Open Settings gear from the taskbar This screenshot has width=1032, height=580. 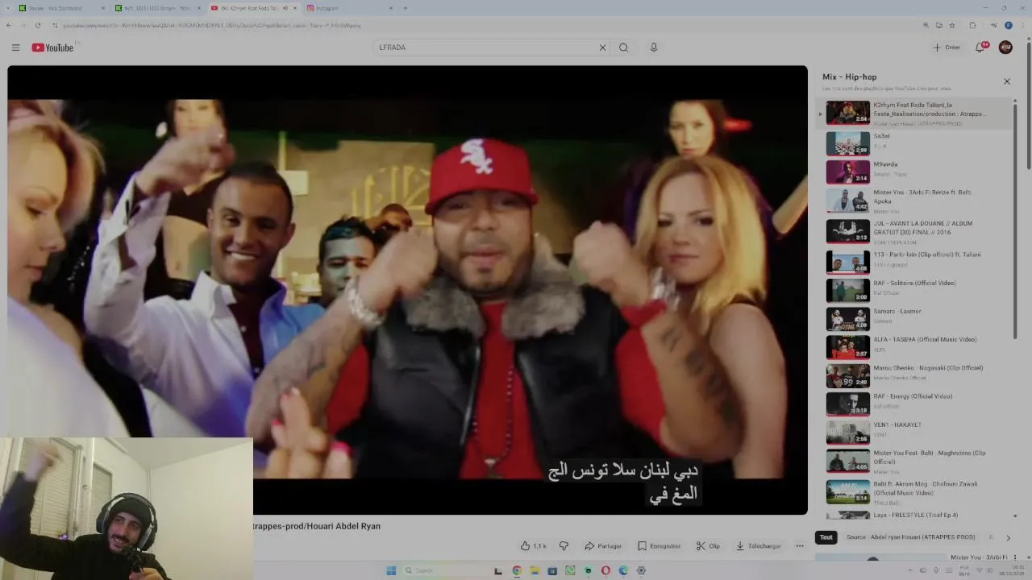click(x=641, y=570)
